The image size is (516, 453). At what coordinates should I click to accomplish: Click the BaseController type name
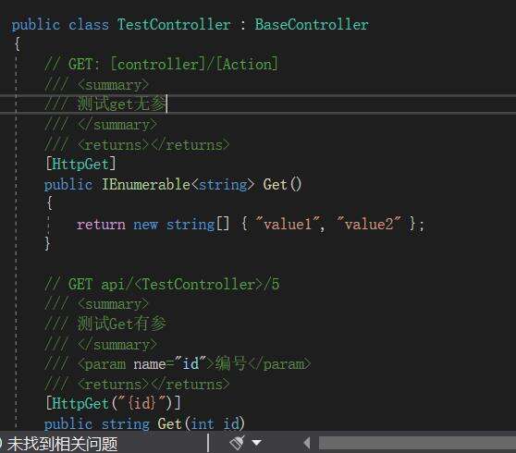[x=312, y=25]
